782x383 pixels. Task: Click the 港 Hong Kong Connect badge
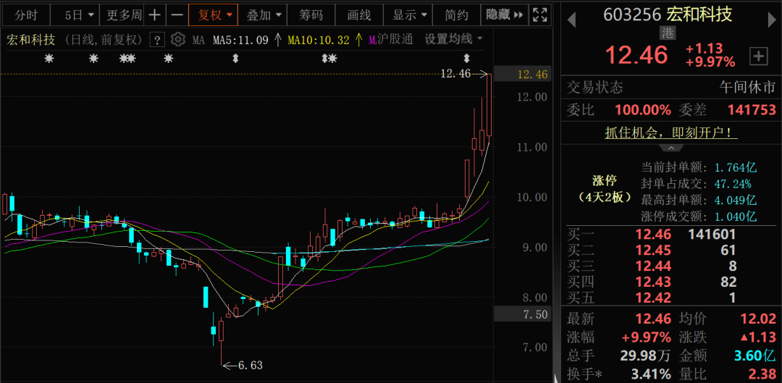(x=668, y=33)
